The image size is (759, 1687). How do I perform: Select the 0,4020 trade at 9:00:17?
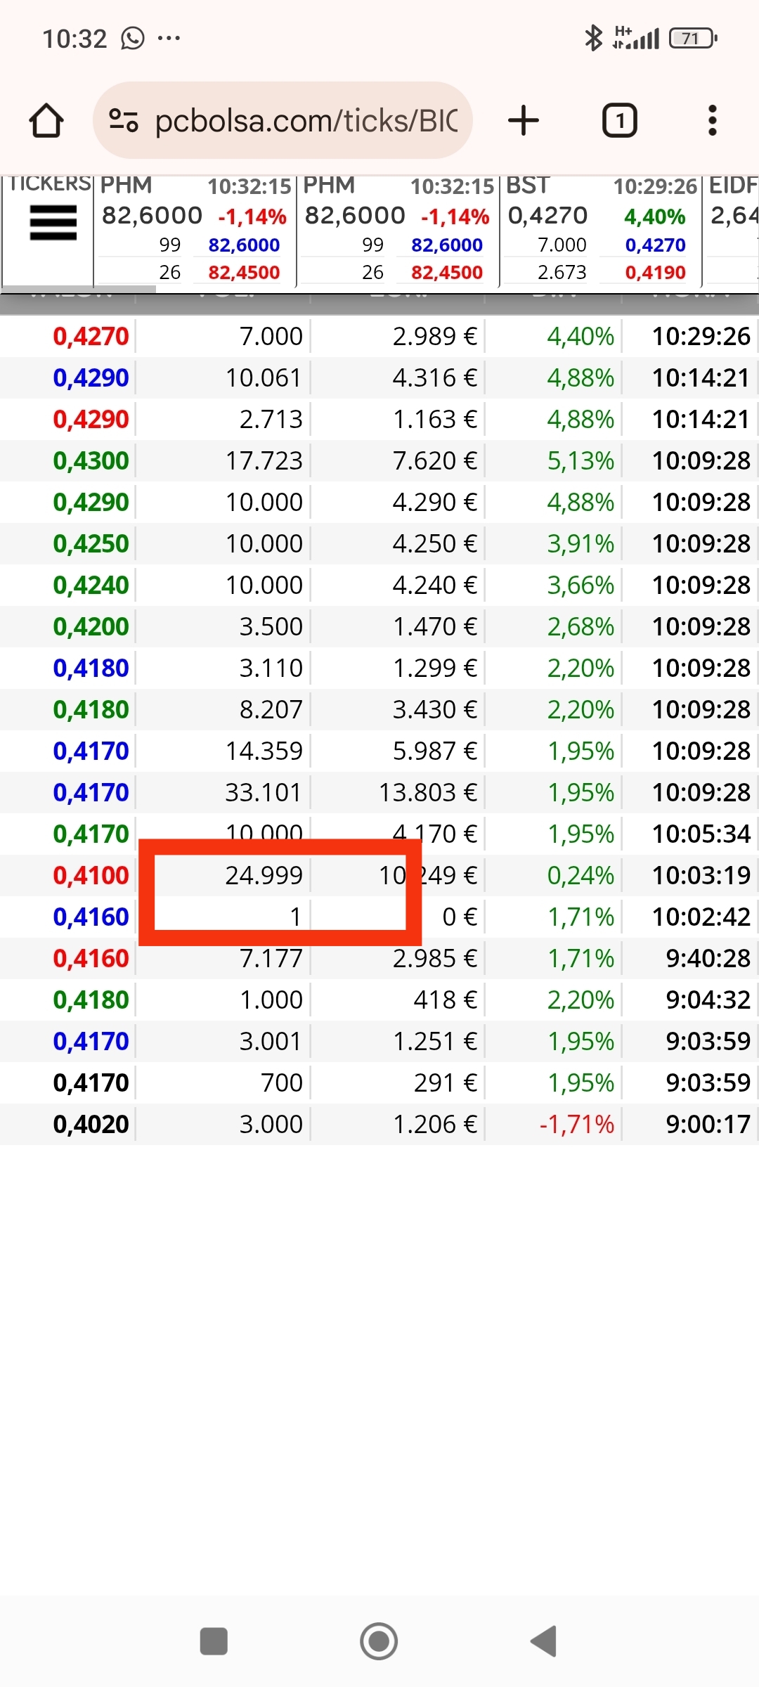[379, 1125]
